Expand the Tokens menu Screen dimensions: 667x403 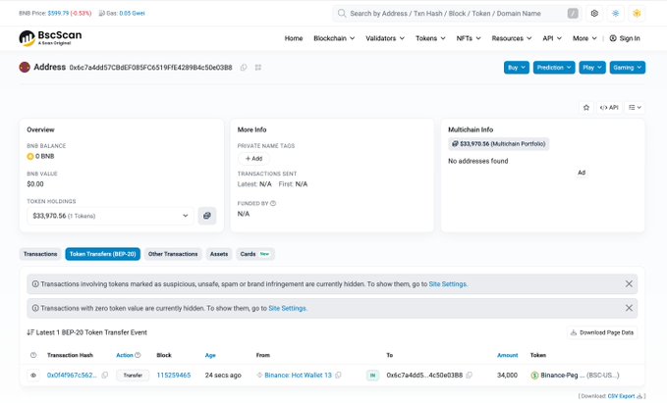tap(430, 38)
